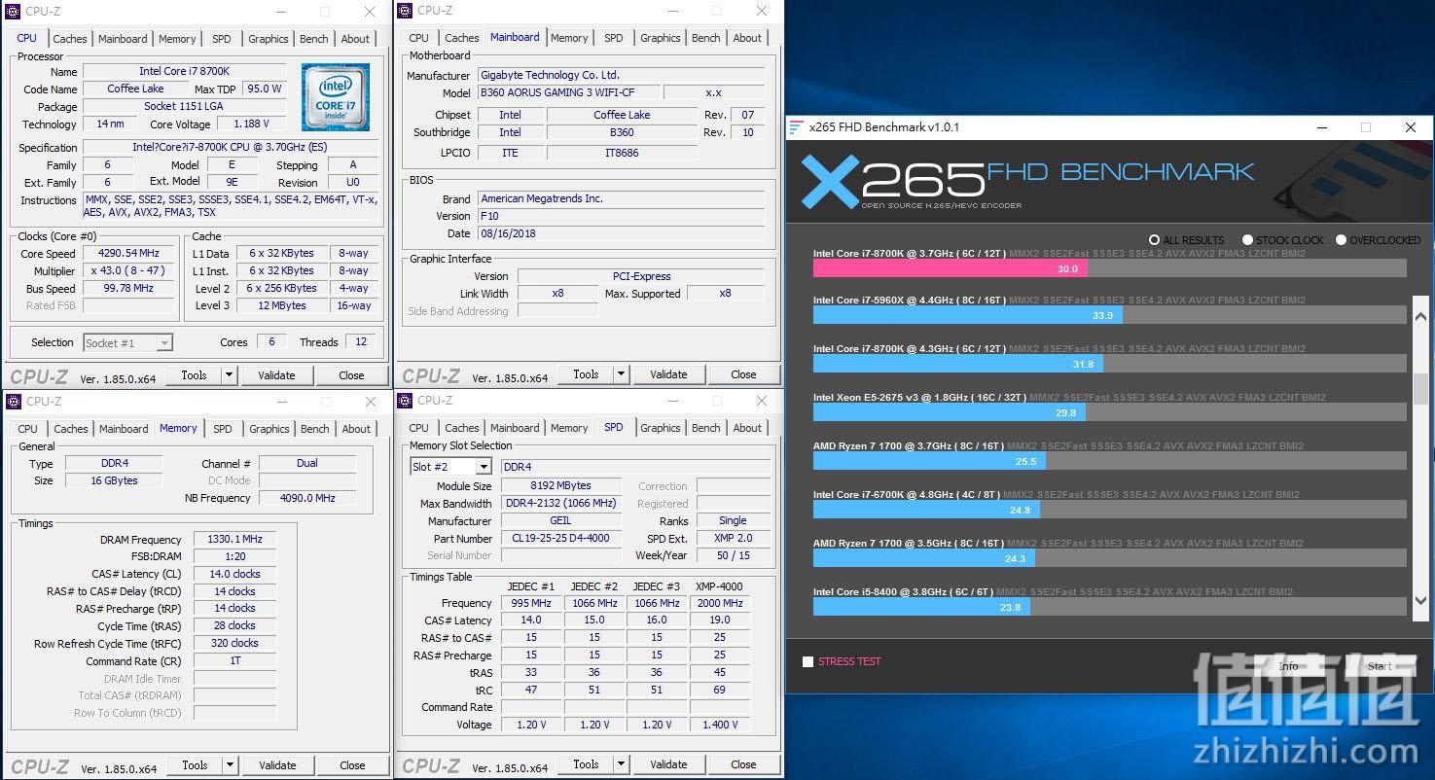Open the Tools dropdown arrow in the Memory window
The height and width of the screenshot is (780, 1435).
[230, 765]
